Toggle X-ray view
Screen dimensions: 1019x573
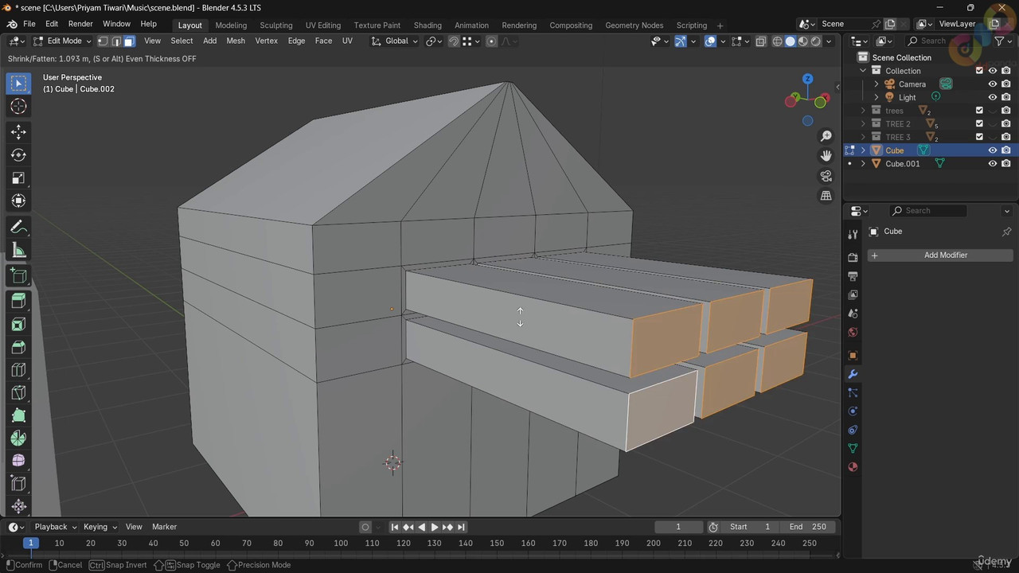(761, 41)
